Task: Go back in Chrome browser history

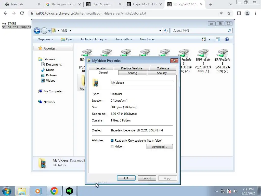Action: [x=6, y=13]
